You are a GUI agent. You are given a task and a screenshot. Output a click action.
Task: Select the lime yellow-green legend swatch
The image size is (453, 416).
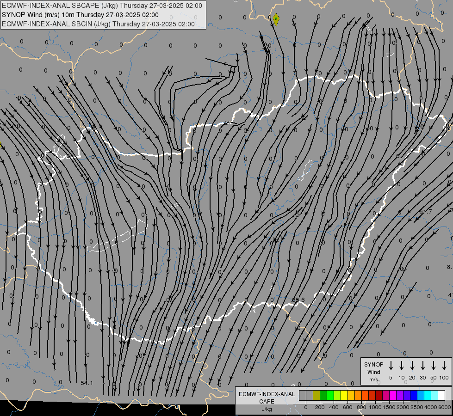pos(337,395)
